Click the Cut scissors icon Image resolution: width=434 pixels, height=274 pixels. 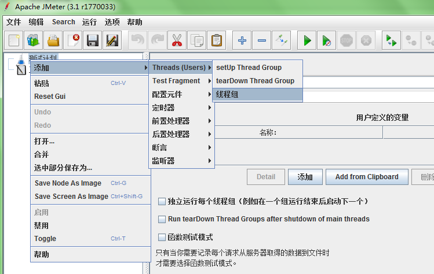point(177,40)
